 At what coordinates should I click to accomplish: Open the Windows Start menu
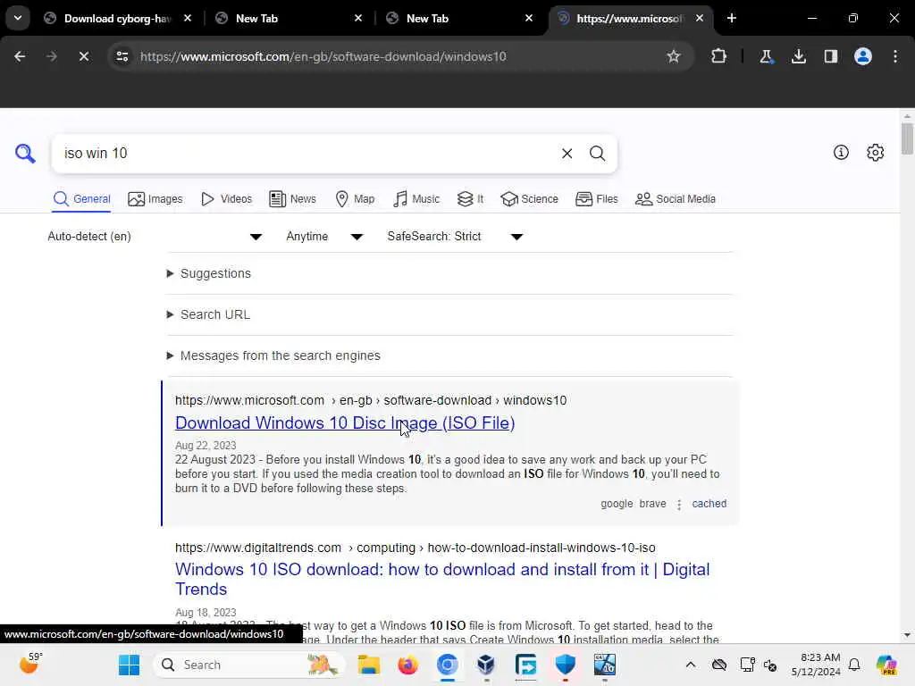point(129,665)
